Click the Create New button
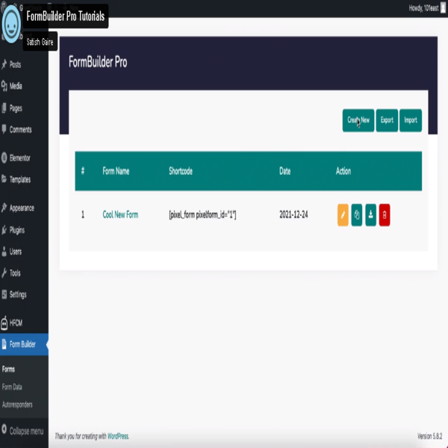448x448 pixels. point(358,120)
